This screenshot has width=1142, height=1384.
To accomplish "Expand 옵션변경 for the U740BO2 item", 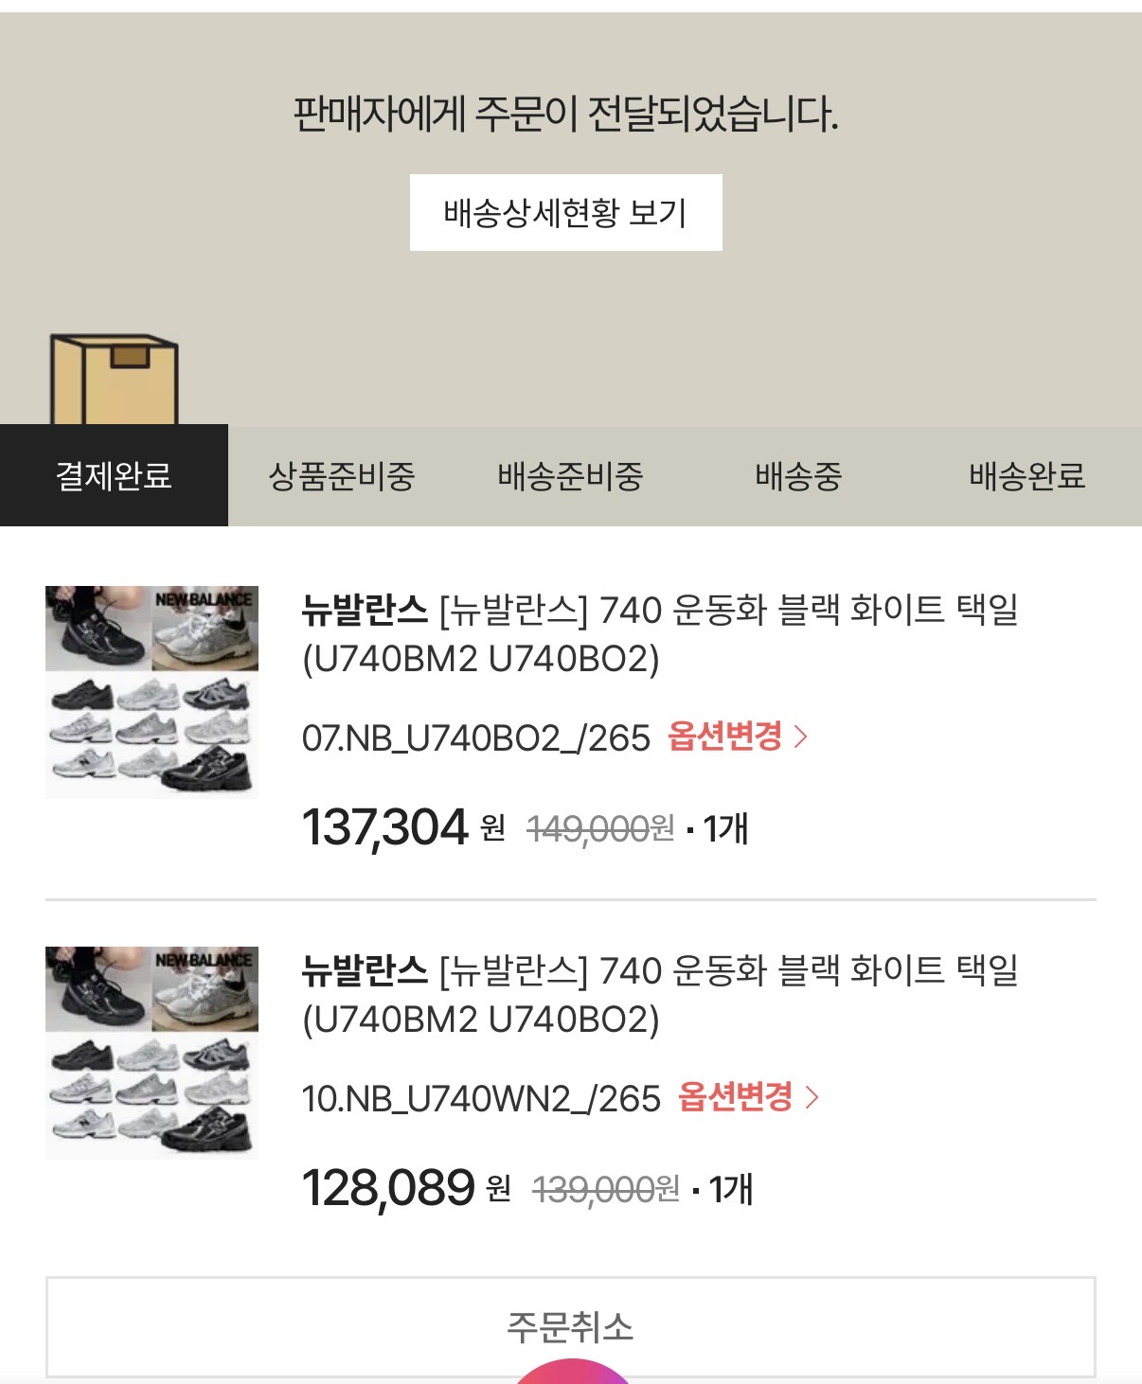I will (738, 736).
